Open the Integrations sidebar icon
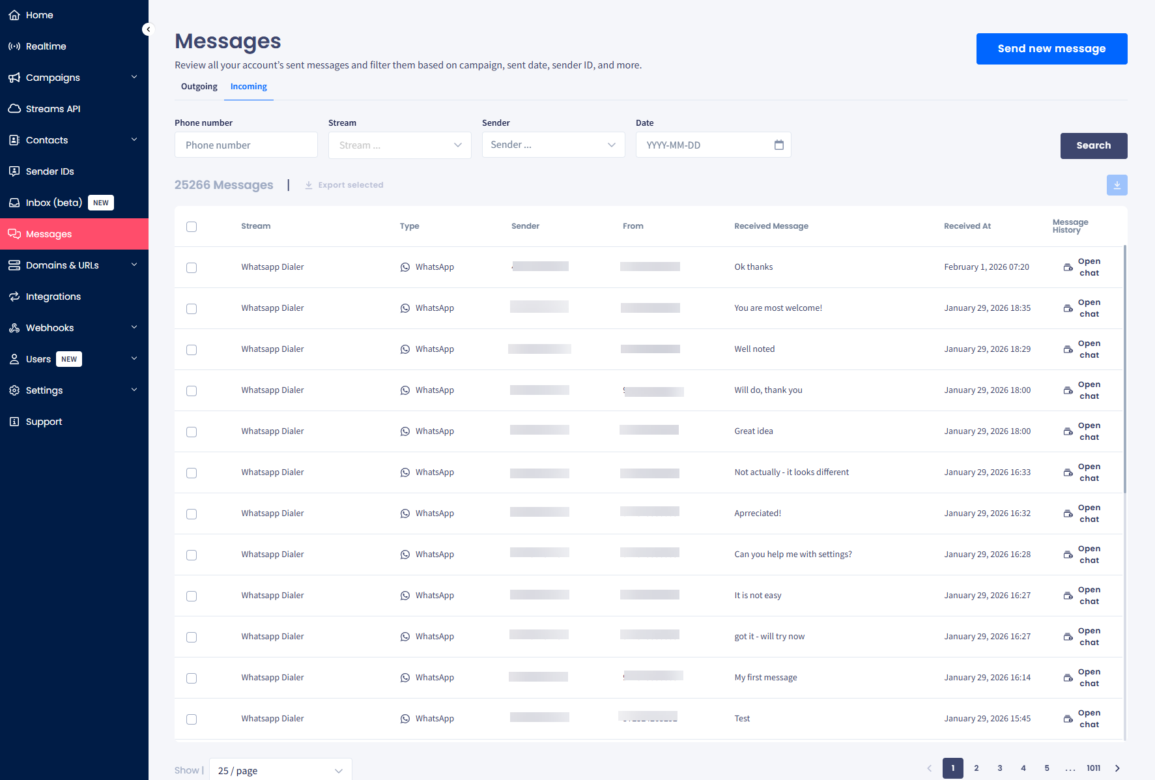This screenshot has height=780, width=1155. (x=14, y=296)
